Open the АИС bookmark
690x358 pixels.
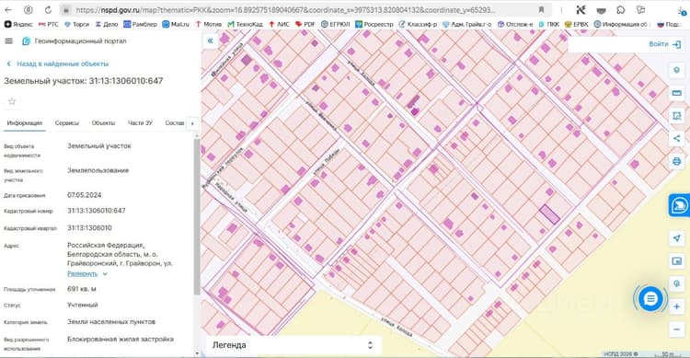pyautogui.click(x=279, y=24)
